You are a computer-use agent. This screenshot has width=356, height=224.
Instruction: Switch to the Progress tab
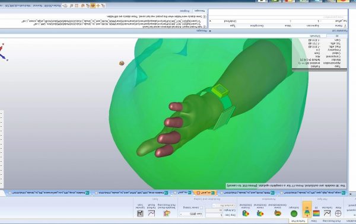tap(185, 11)
